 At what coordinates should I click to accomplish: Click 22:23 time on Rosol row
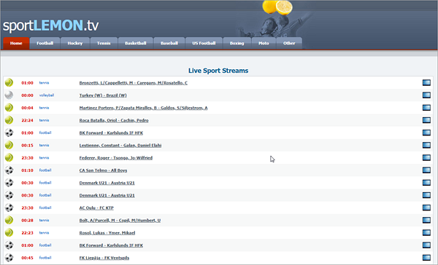coord(28,233)
